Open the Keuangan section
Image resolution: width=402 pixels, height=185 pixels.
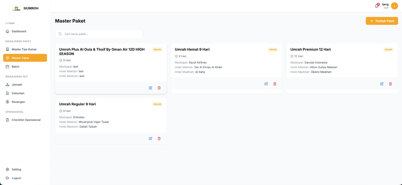point(25,102)
